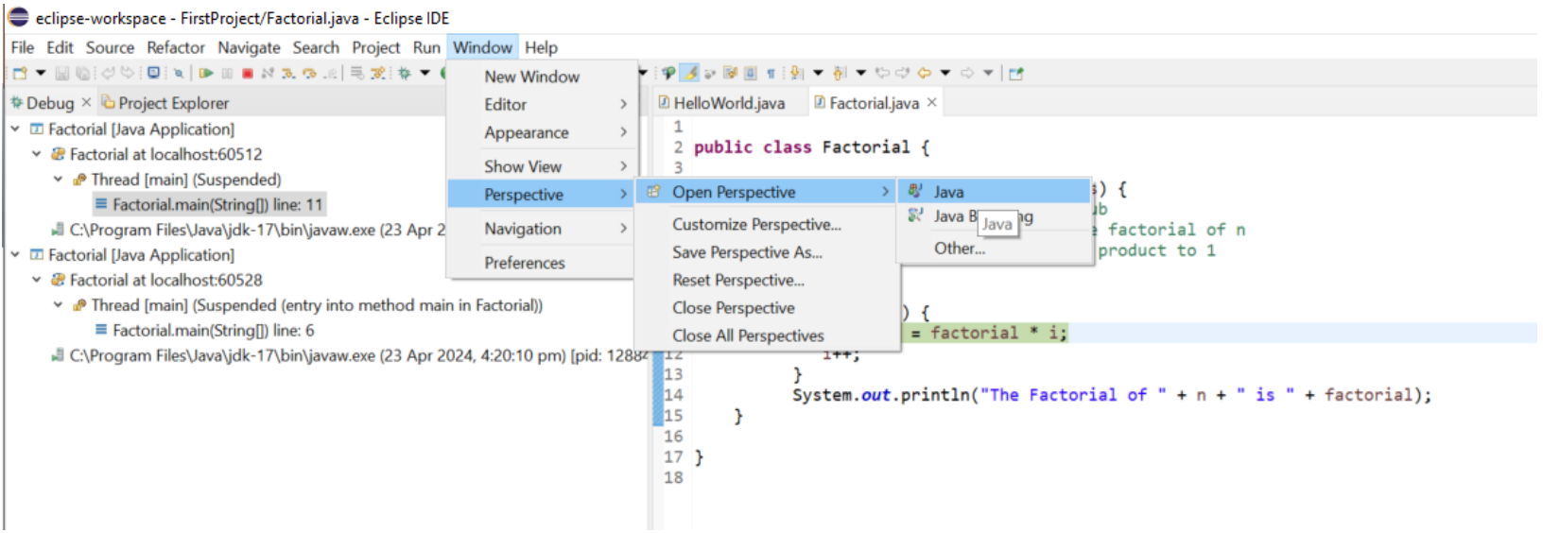Open the New wizard dropdown arrow
Viewport: 1543px width, 533px height.
(x=41, y=73)
